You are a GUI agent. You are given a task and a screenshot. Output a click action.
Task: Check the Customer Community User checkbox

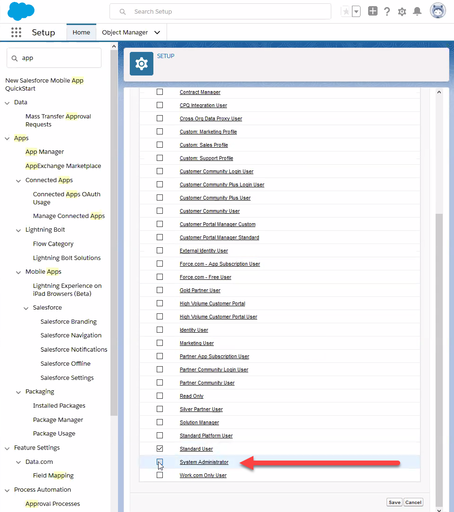[160, 210]
